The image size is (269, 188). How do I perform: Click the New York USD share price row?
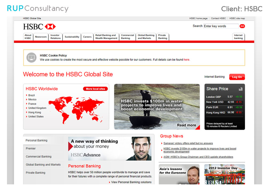[x=224, y=102]
